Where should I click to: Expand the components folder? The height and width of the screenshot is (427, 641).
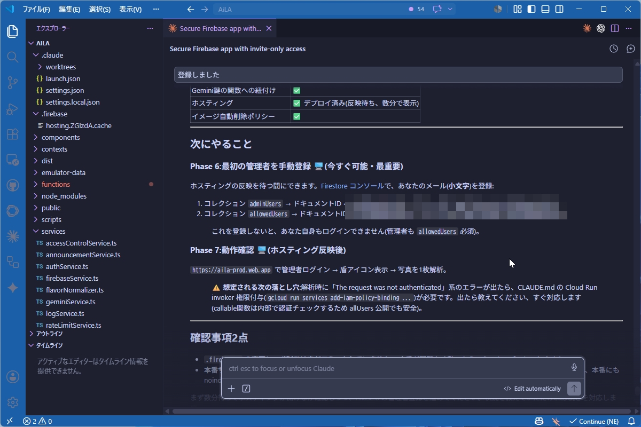point(95,137)
